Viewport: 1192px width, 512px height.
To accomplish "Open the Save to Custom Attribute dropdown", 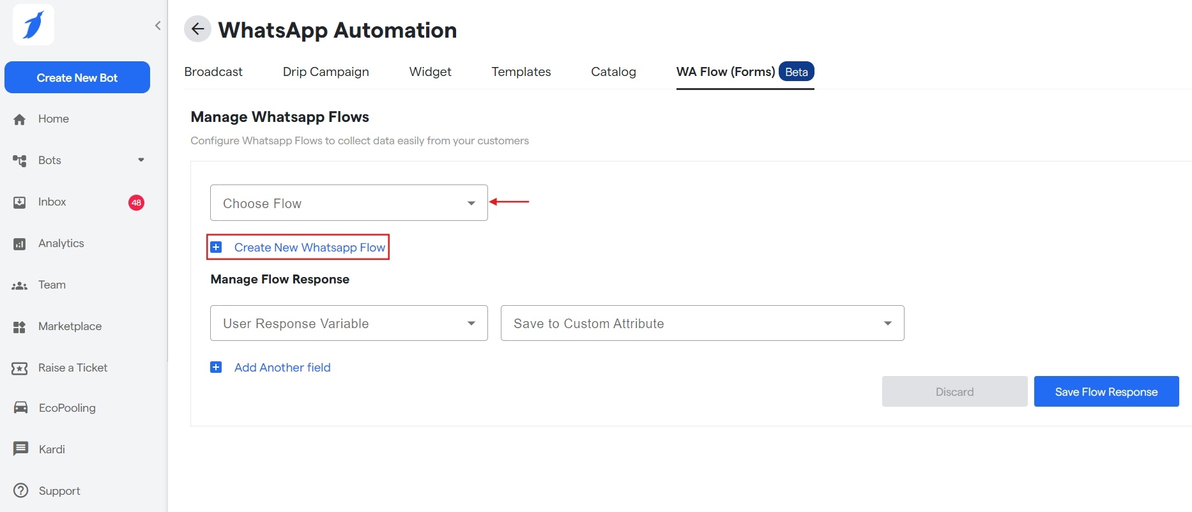I will 702,323.
